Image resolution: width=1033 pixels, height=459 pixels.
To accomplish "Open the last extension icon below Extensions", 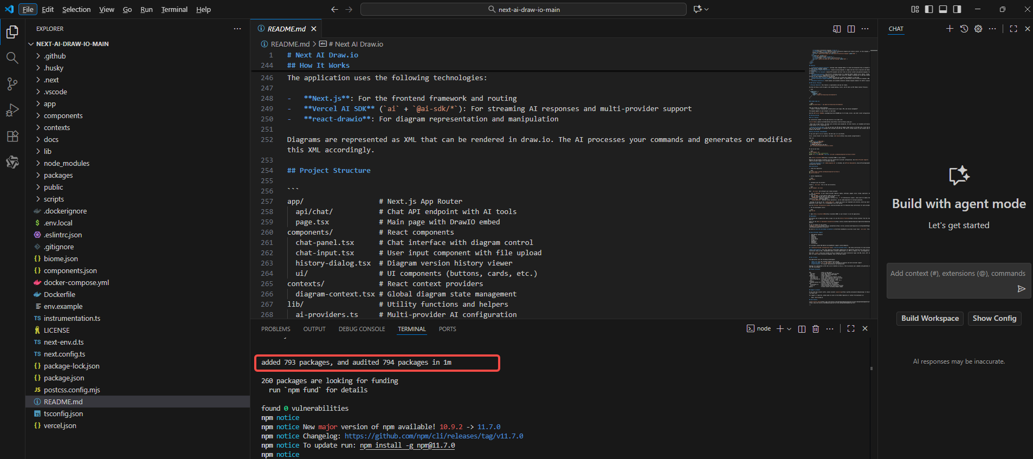I will [12, 162].
